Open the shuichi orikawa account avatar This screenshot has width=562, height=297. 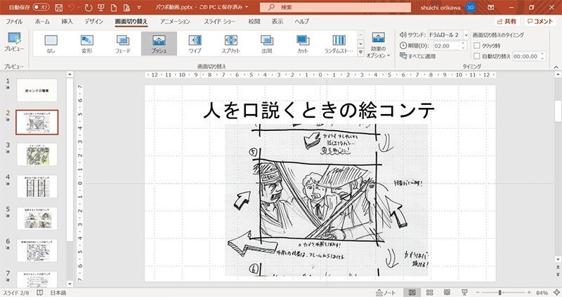471,7
